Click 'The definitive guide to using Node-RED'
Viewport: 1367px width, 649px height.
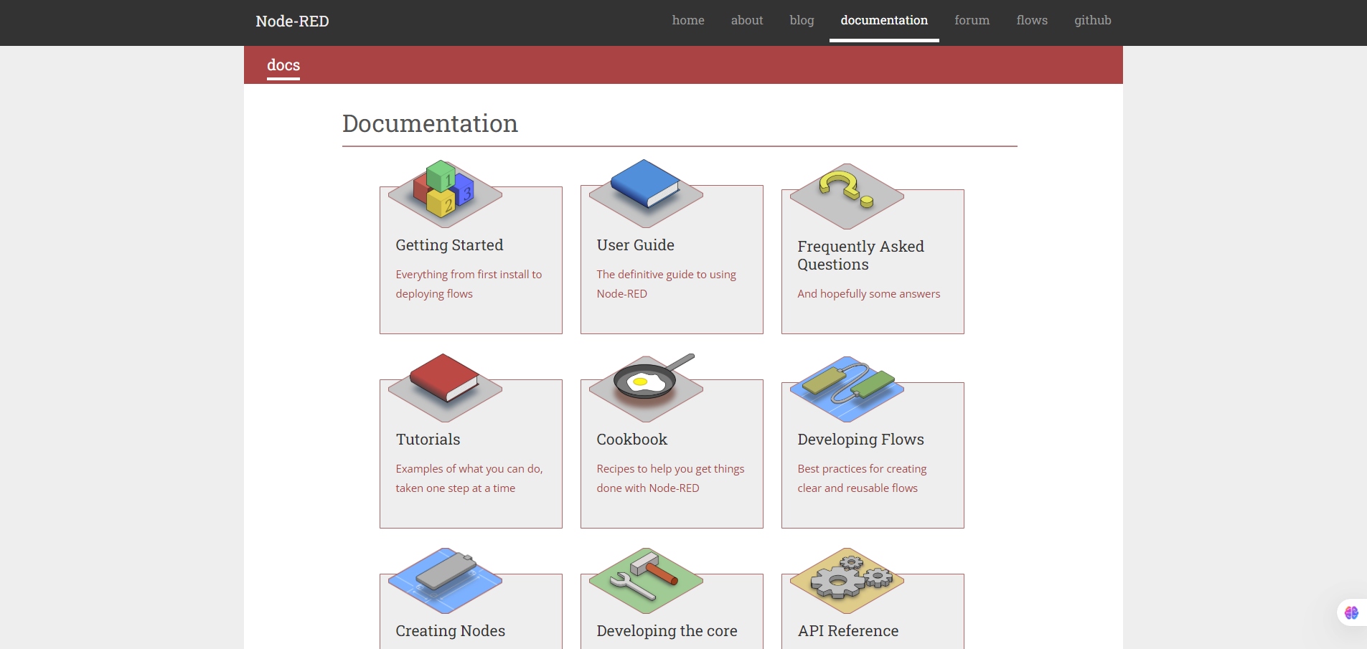point(666,284)
